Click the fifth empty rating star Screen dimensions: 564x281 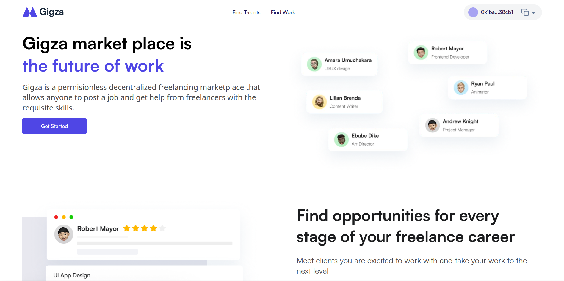[162, 228]
